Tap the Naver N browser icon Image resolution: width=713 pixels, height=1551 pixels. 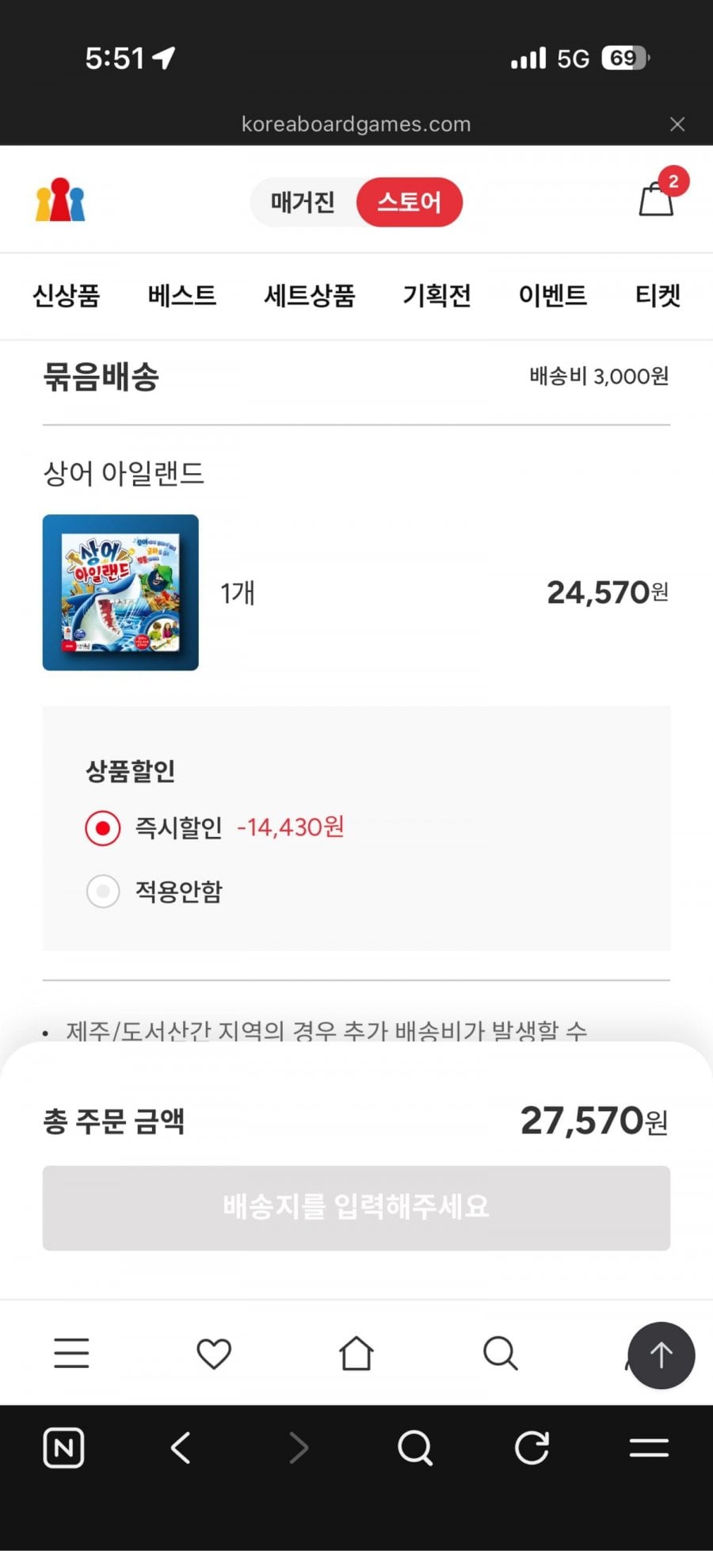(x=63, y=1449)
